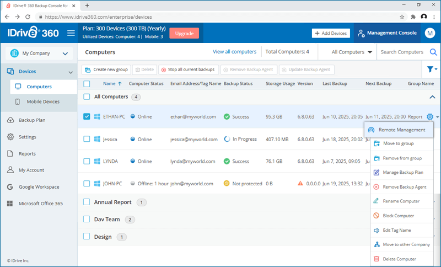Choose Move to group

click(x=402, y=143)
